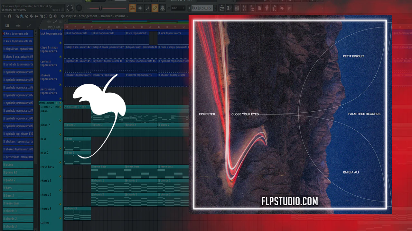Open the Browser folder-tree icon in top toolbar
This screenshot has width=412, height=231.
(x=252, y=8)
